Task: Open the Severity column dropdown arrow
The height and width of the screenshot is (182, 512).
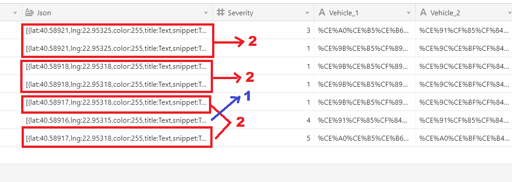Action: (x=307, y=13)
